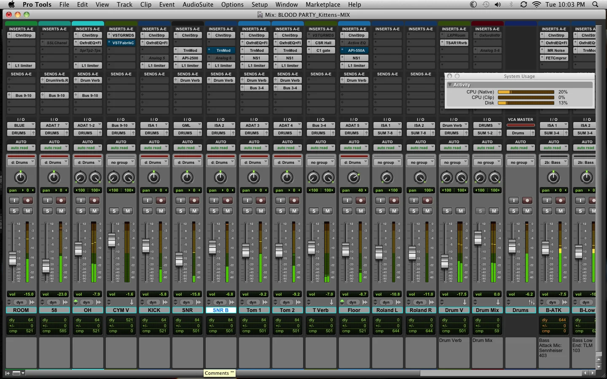This screenshot has width=607, height=379.
Task: Open VSTFabrikC insert on CYM V track
Action: click(121, 43)
